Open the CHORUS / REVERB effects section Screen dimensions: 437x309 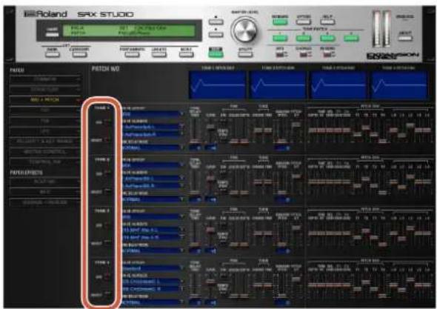[45, 202]
